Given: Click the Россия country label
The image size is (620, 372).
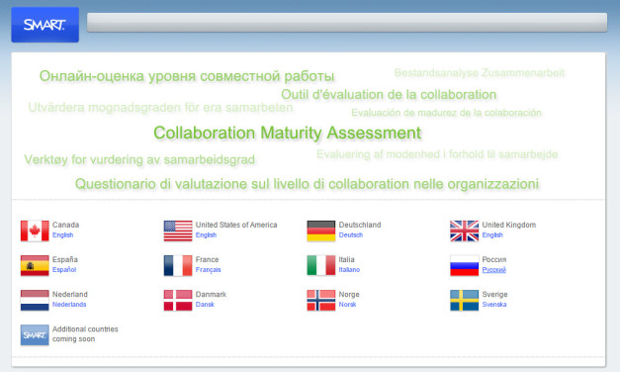Looking at the screenshot, I should (x=494, y=259).
